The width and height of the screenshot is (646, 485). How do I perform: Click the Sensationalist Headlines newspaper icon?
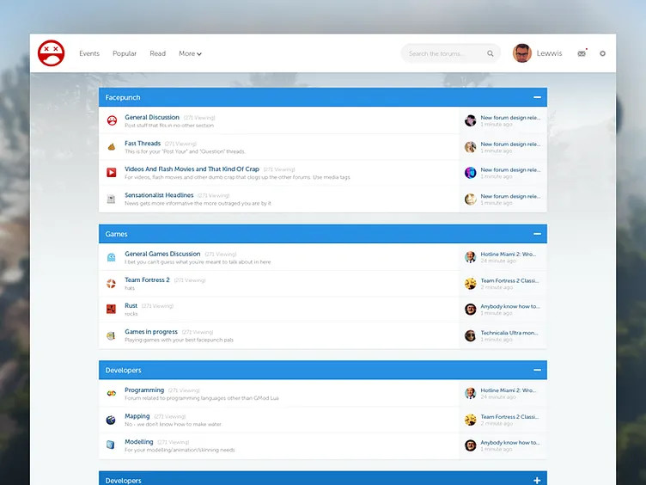click(111, 200)
